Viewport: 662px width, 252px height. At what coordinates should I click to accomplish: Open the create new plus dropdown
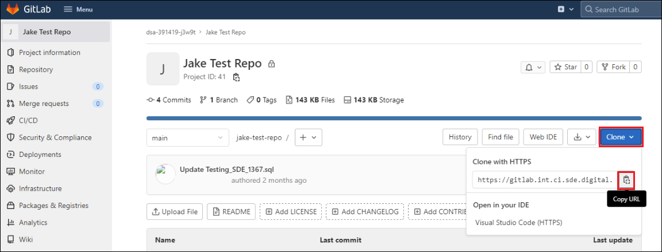pos(565,9)
